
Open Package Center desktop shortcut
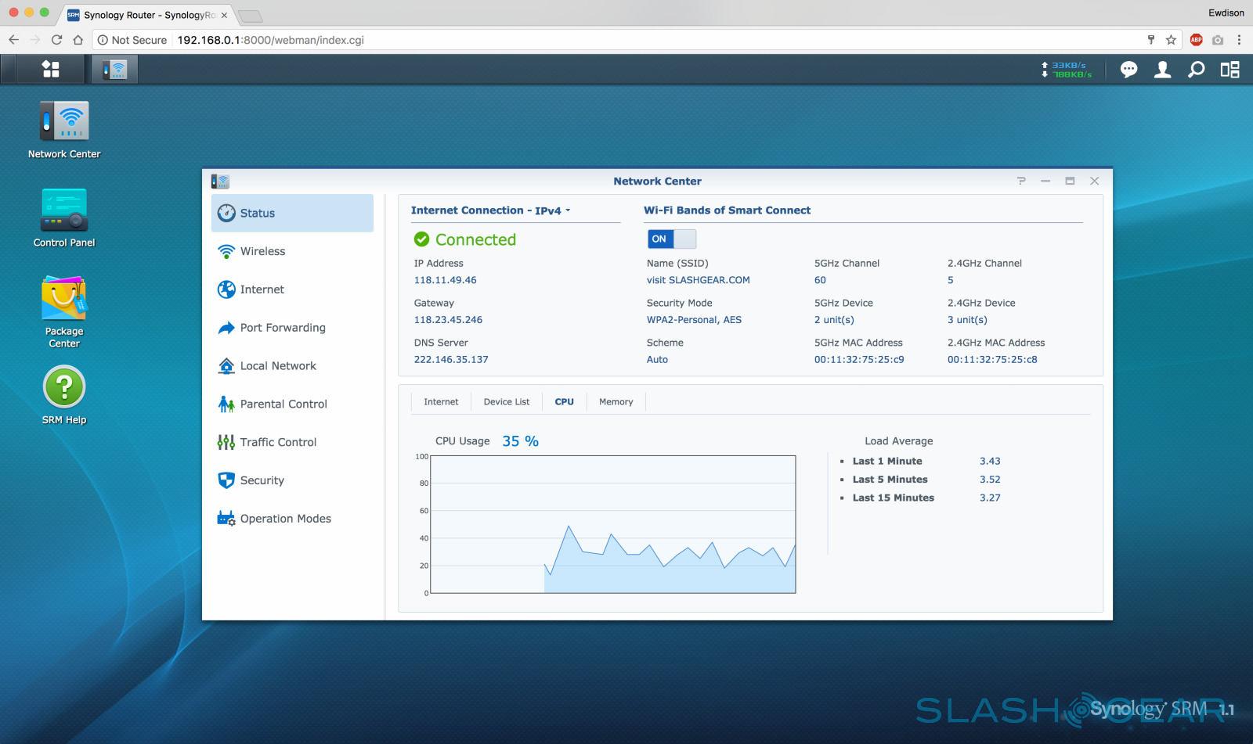click(x=64, y=311)
